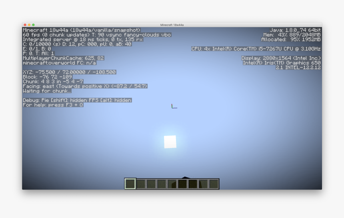
Task: Click the '2.1 INTEL-12.2.12' text
Action: (x=298, y=68)
